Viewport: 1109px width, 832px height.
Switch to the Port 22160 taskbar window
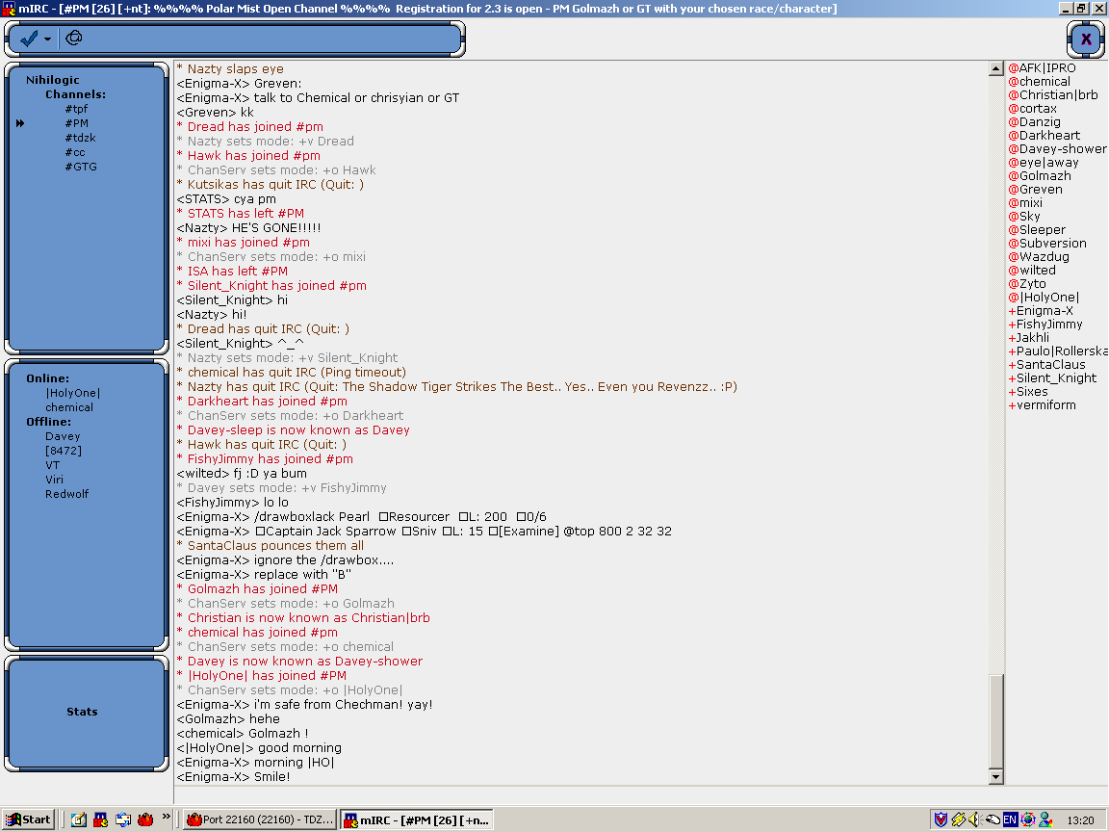coord(260,820)
